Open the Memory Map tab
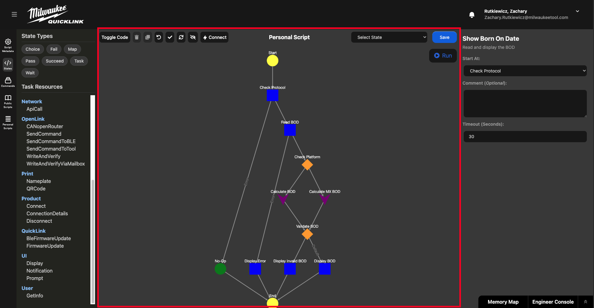The image size is (594, 308). pos(503,302)
